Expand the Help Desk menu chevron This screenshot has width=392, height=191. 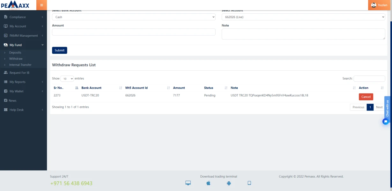point(42,110)
